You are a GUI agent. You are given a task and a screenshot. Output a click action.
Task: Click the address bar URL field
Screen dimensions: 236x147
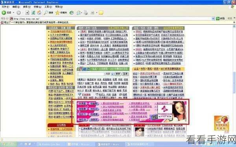111,18
